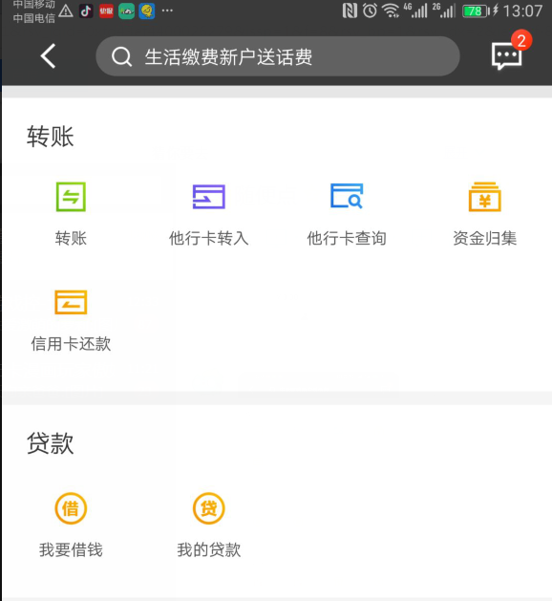Open 我要借钱 borrow icon
The width and height of the screenshot is (552, 601).
[71, 508]
